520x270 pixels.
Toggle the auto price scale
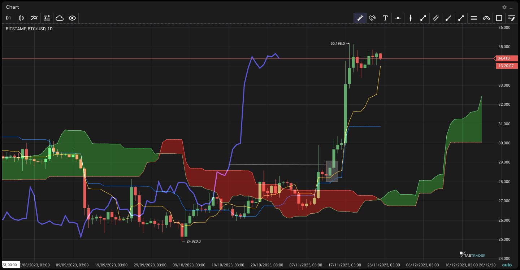click(507, 265)
